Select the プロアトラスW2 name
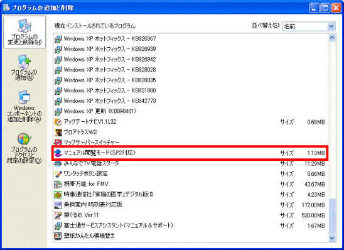Viewport: 344px width, 250px height. [x=80, y=132]
